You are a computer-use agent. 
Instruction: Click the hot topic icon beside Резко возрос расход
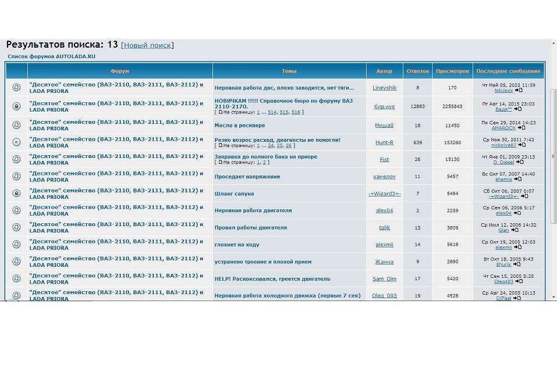(x=16, y=142)
